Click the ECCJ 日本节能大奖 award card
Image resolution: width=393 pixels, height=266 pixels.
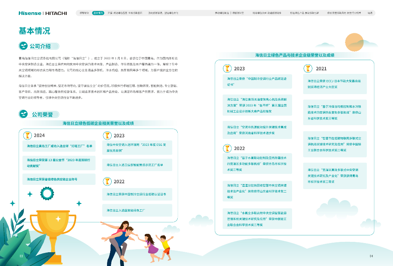point(335,84)
